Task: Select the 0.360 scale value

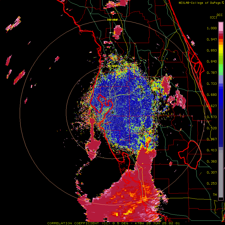Action: point(212,161)
